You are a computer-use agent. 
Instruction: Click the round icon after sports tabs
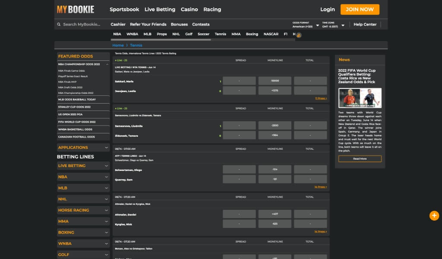coord(299,35)
